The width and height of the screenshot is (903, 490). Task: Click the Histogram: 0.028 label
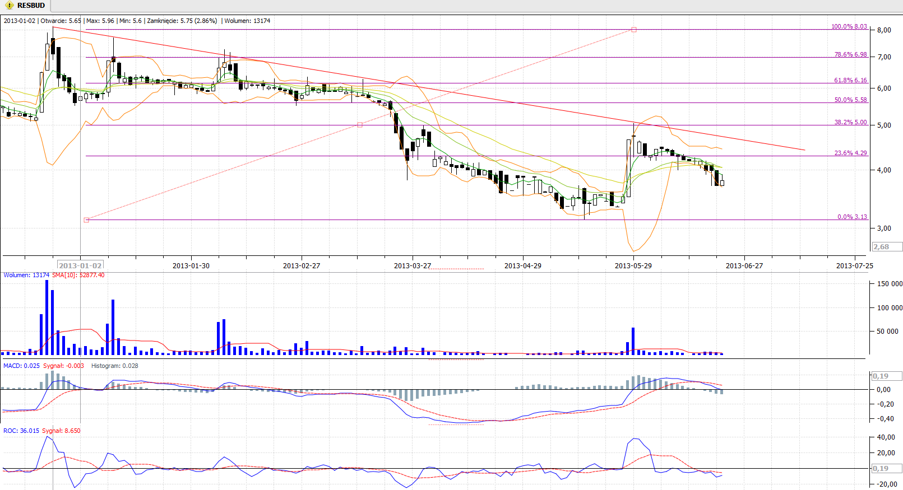pos(115,366)
